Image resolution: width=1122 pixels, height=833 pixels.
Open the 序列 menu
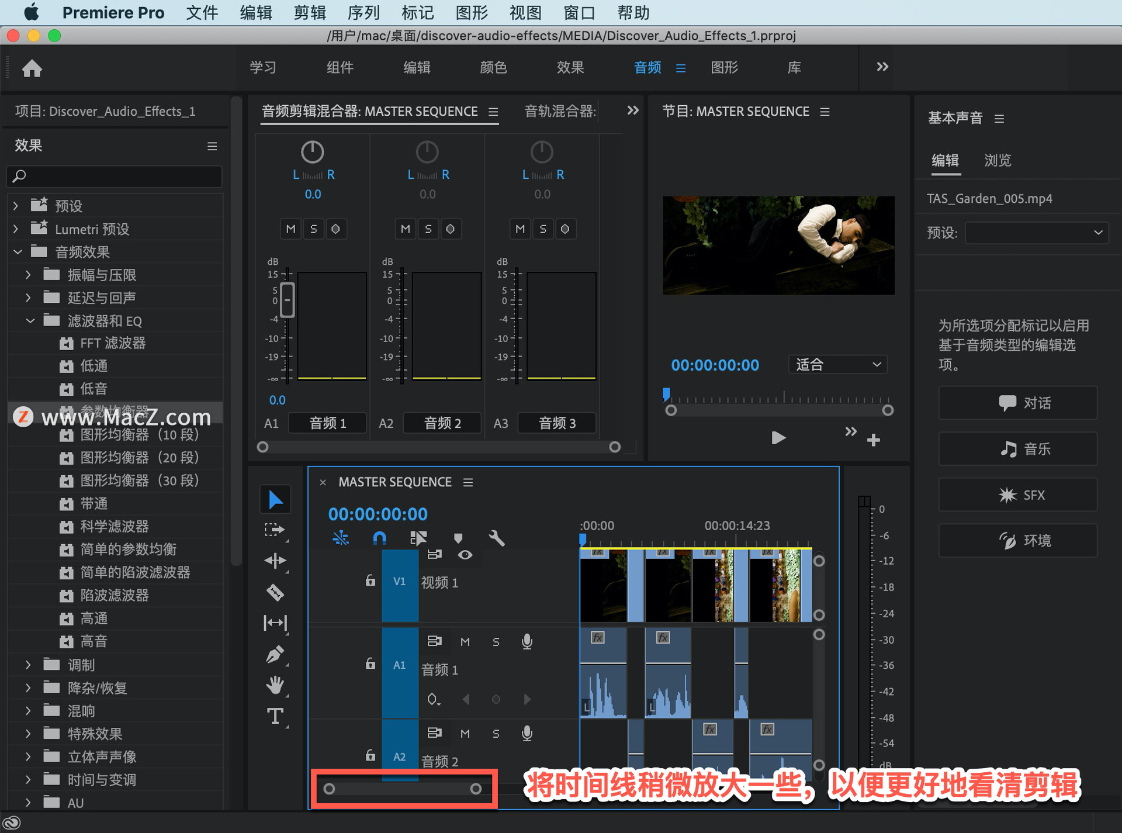[363, 12]
